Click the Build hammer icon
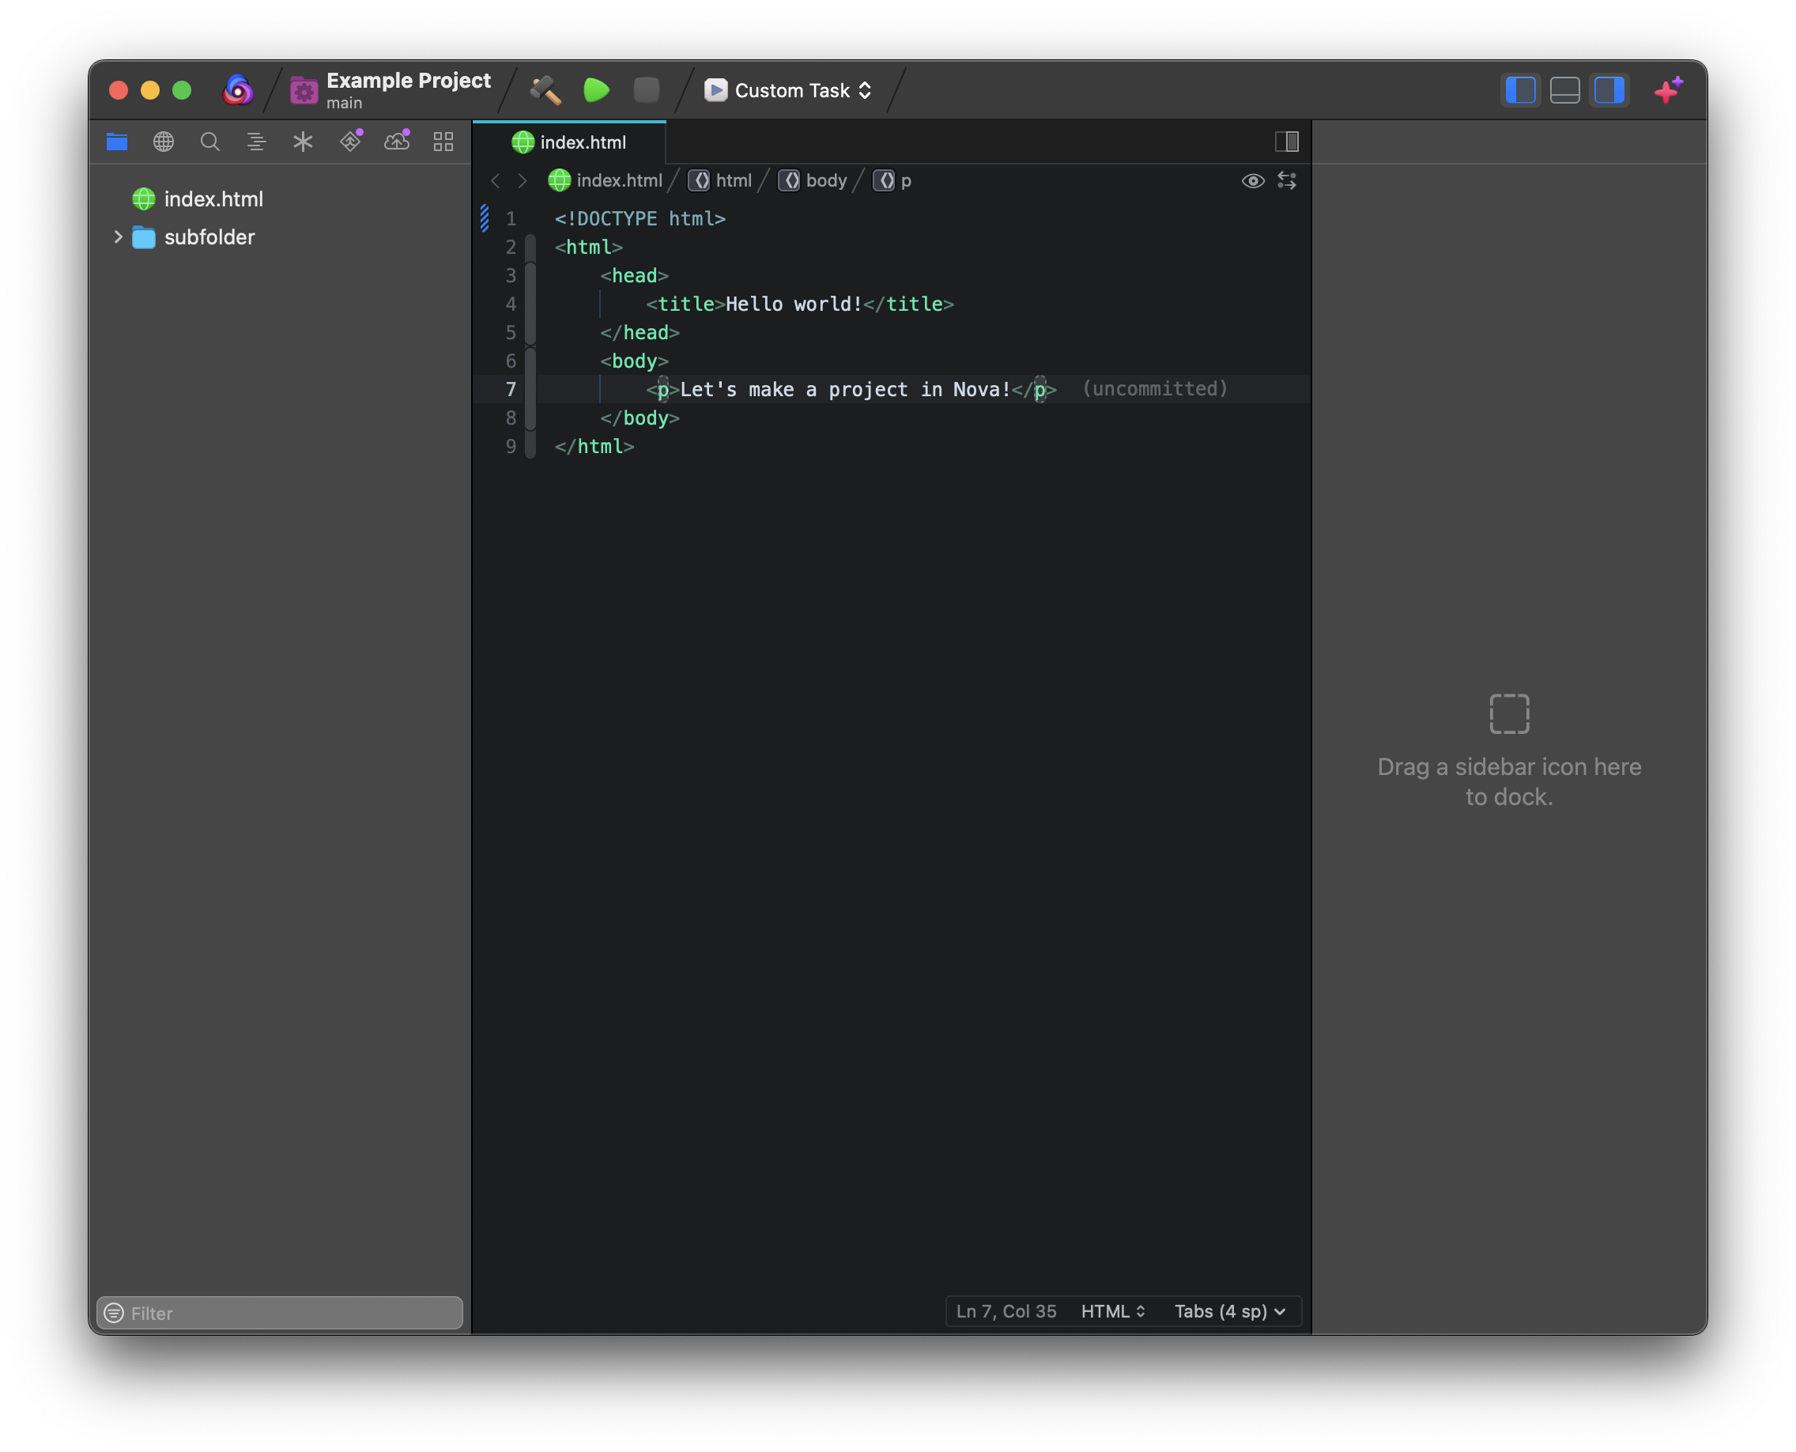 [545, 89]
